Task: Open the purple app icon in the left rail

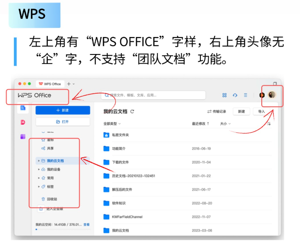Action: pos(23,137)
